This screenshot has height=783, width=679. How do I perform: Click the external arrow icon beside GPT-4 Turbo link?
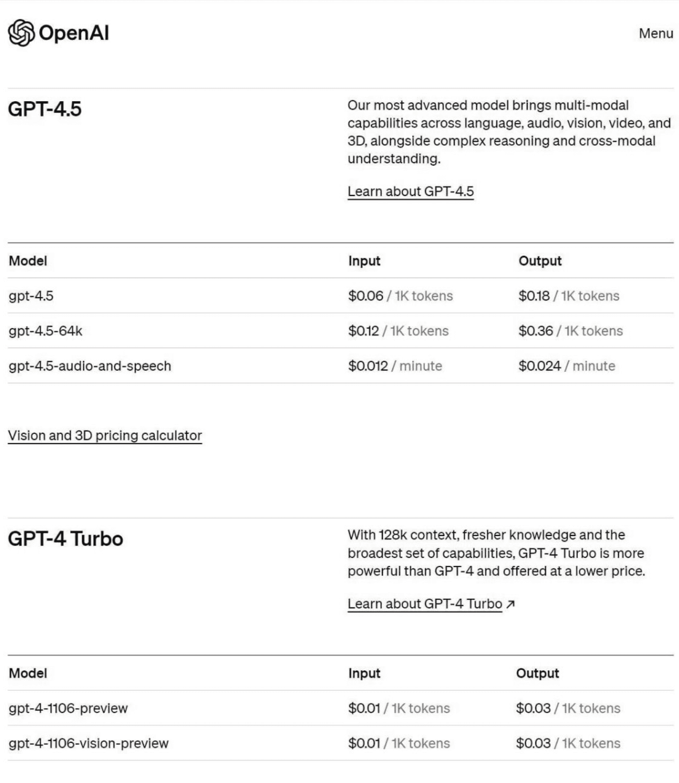tap(510, 604)
